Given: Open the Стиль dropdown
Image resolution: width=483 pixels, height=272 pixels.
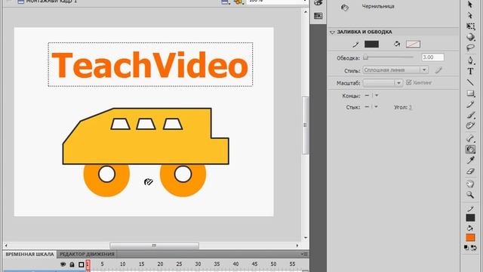Looking at the screenshot, I should click(x=395, y=70).
